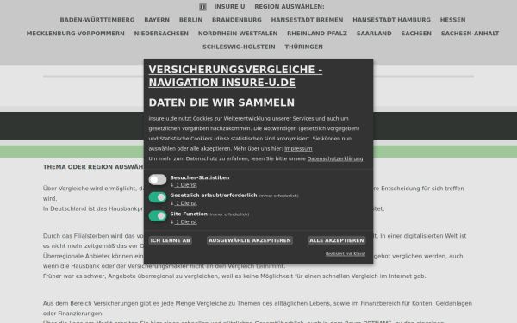Select region Brandenburg

point(237,20)
